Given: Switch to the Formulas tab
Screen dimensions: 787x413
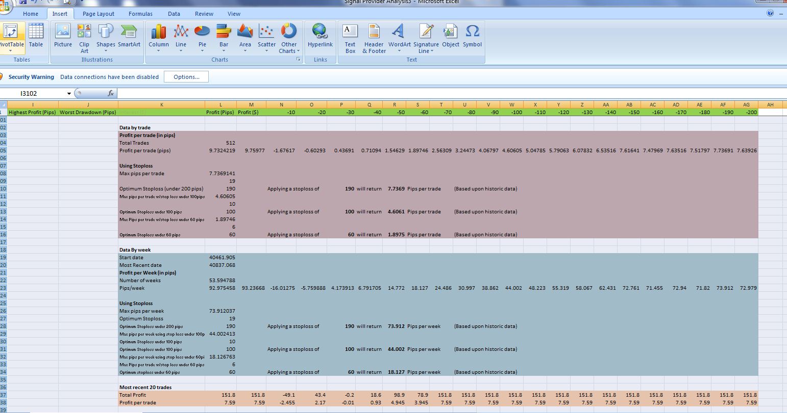Looking at the screenshot, I should coord(140,14).
